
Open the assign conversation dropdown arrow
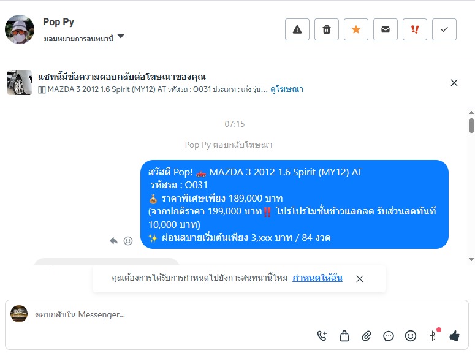pos(121,36)
